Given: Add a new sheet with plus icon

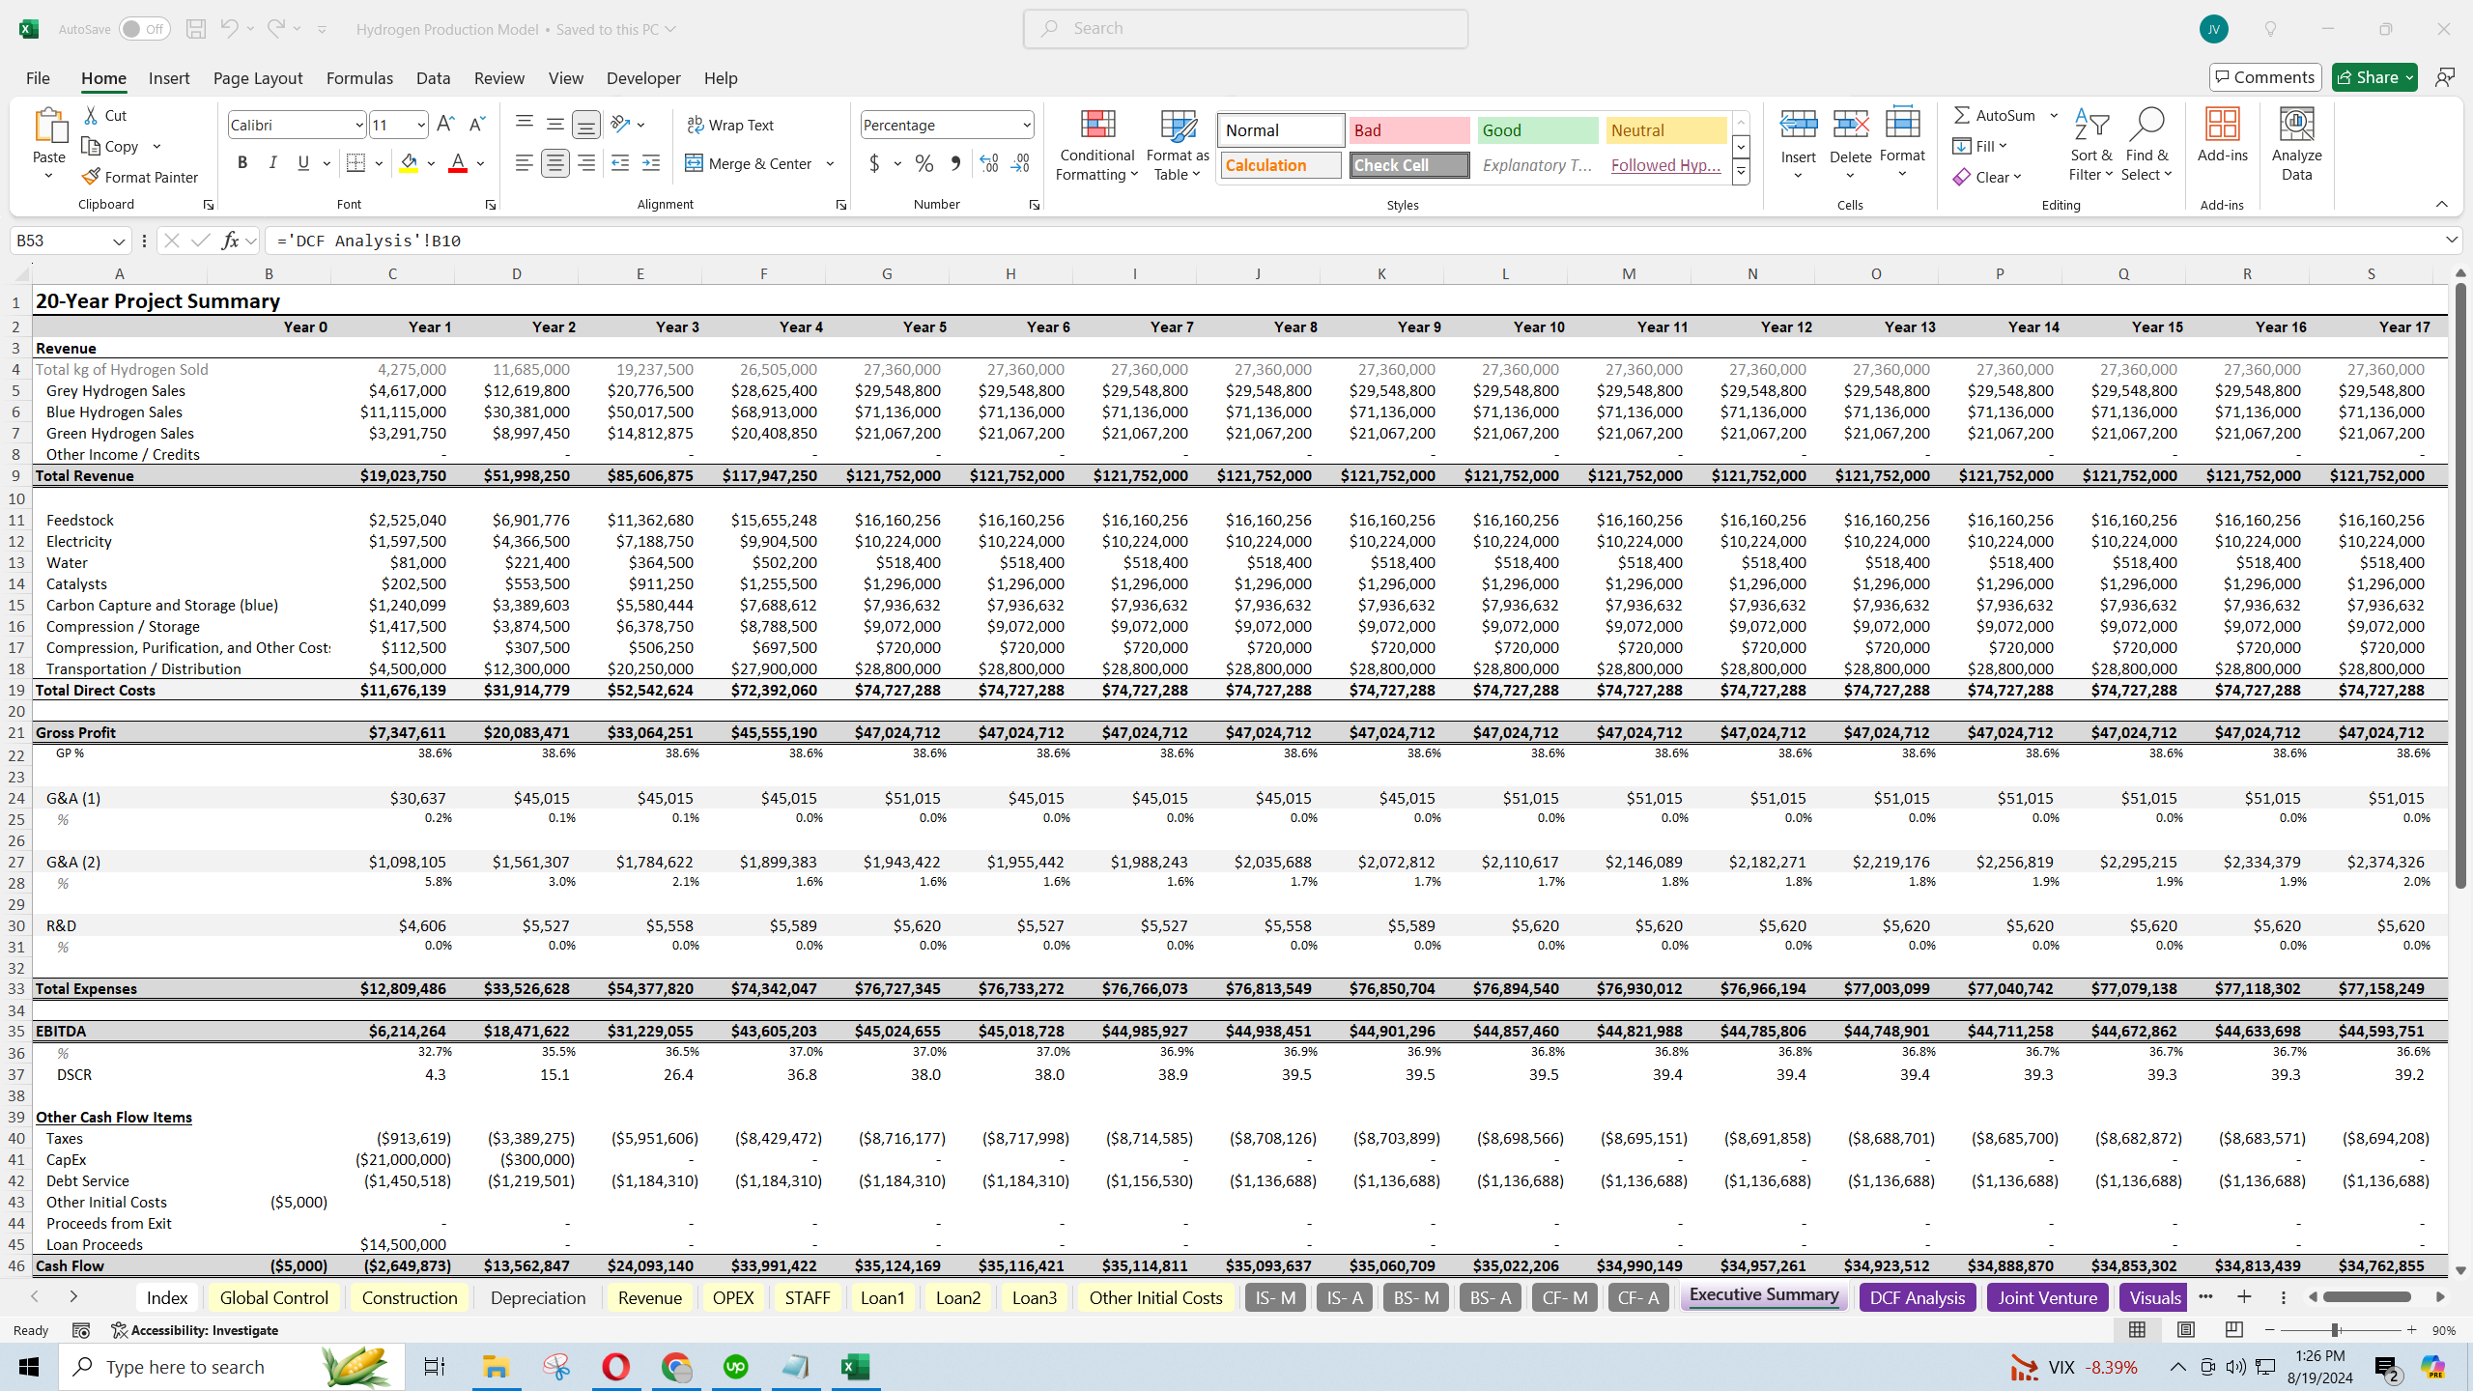Looking at the screenshot, I should pos(2244,1297).
